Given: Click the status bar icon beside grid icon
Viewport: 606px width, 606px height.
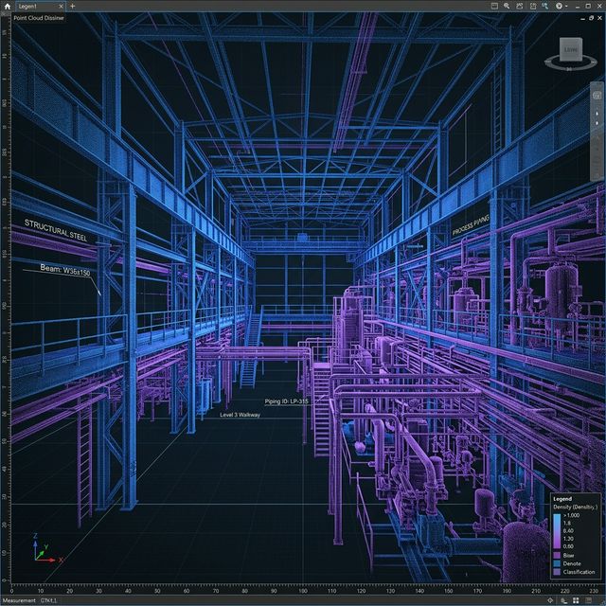Looking at the screenshot, I should tap(563, 600).
